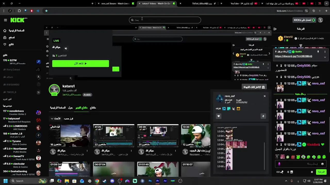330x185 pixels.
Task: Switch to the green Videos tab
Action: [81, 108]
